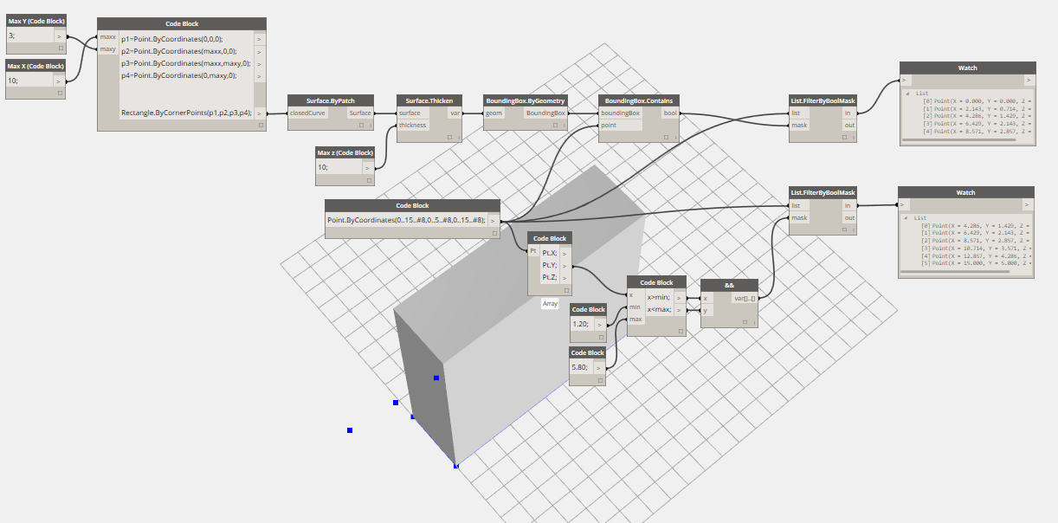Click lacing indicator on BoundingBox.Contains node
Screen dimensions: 1058x523
pos(678,137)
